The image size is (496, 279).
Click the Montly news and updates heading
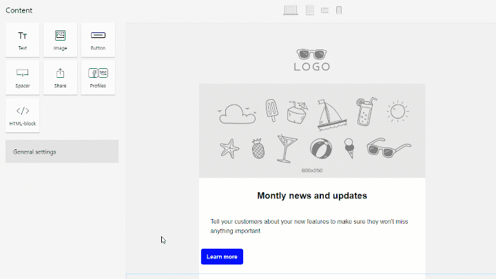(312, 196)
